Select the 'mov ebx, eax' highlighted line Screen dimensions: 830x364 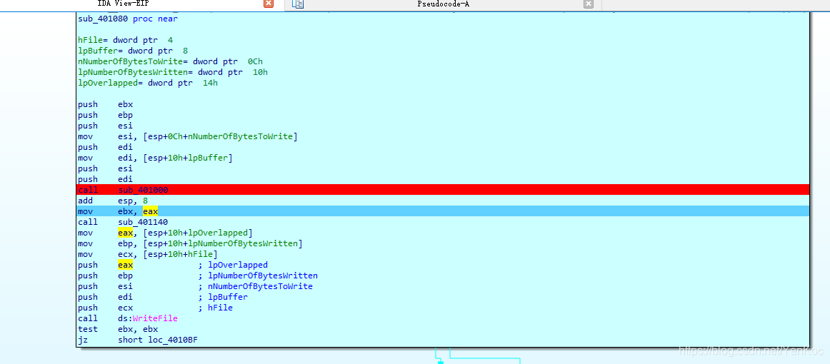(443, 211)
